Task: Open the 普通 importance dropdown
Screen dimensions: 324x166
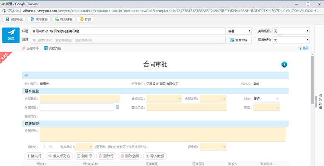Action: click(239, 31)
